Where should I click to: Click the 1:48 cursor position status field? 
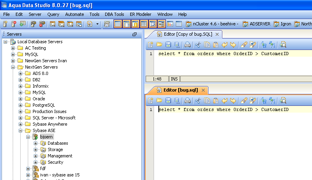(157, 79)
